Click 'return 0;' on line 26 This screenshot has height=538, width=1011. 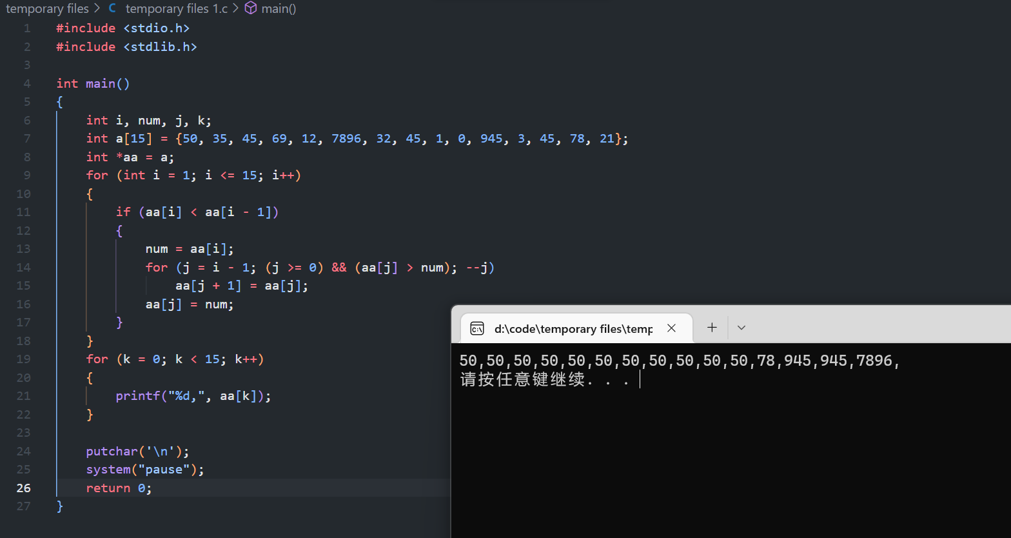coord(119,488)
